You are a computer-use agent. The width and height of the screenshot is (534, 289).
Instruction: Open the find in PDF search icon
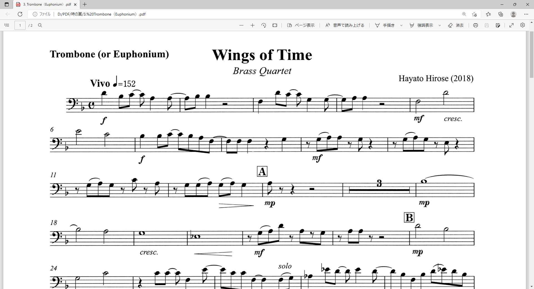[40, 25]
